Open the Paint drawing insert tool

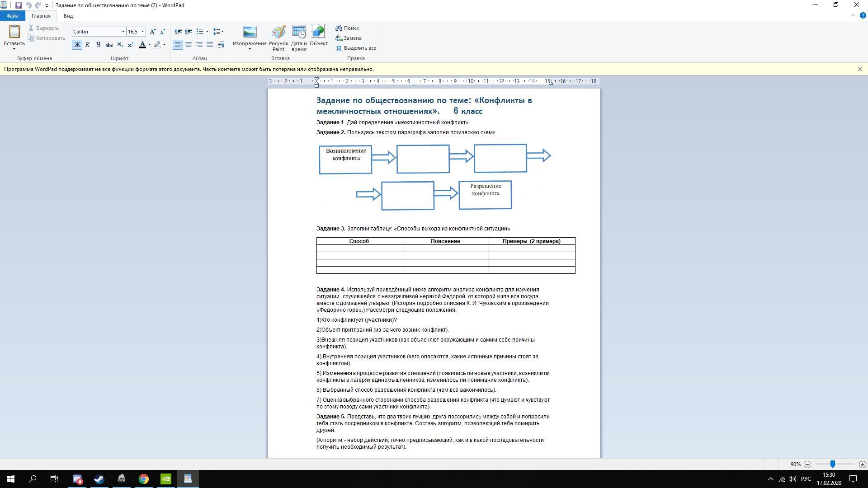(x=278, y=38)
